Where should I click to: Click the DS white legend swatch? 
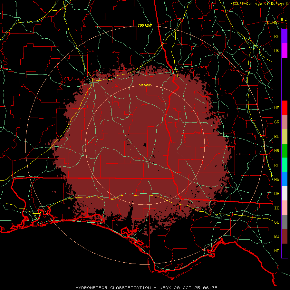coord(285,193)
